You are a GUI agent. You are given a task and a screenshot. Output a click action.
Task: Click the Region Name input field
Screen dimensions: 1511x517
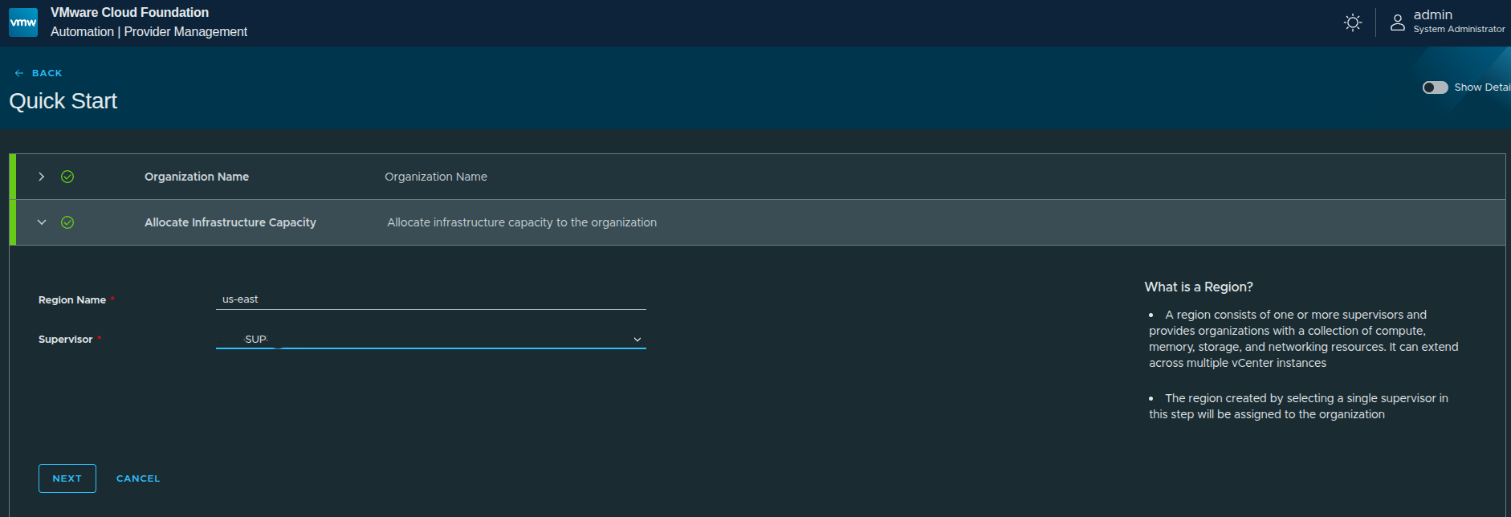[430, 299]
